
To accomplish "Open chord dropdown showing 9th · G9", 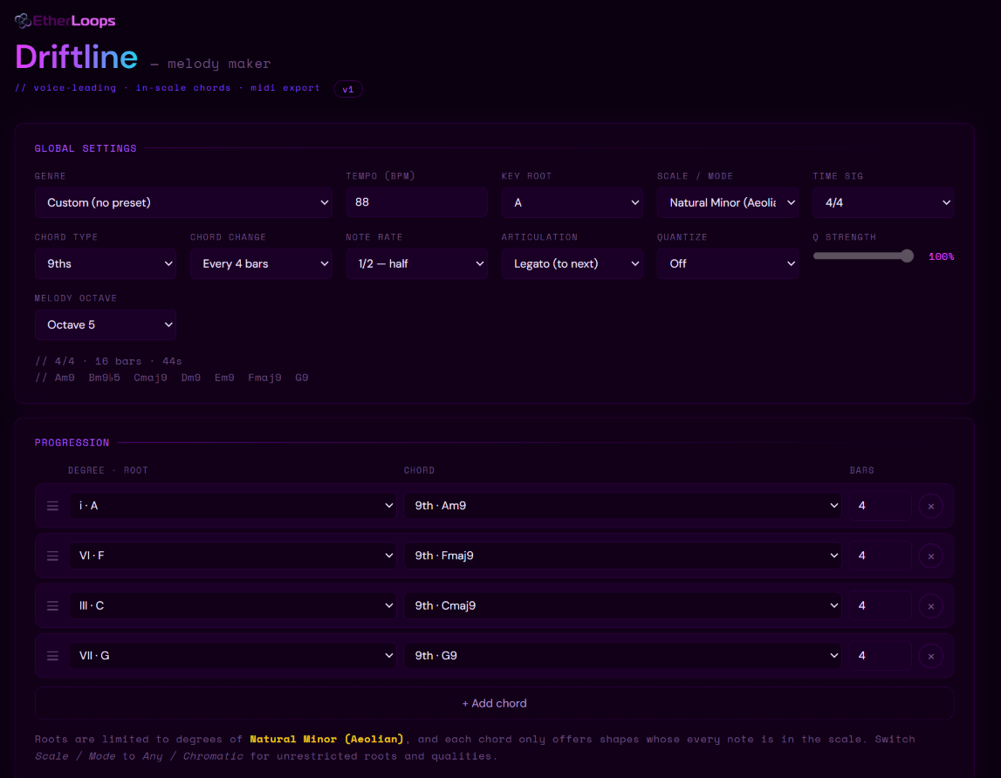I will [622, 656].
